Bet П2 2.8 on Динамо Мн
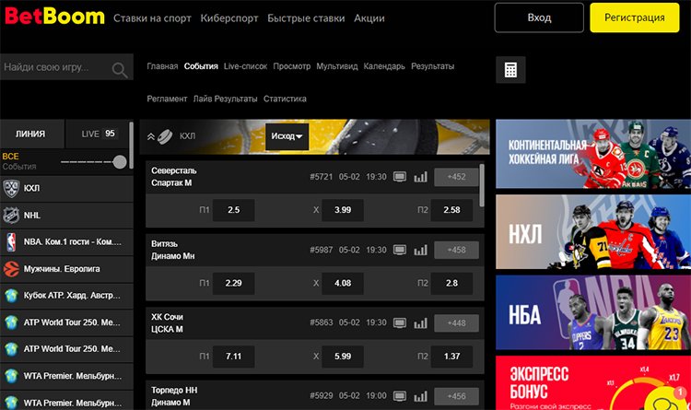Viewport: 691px width, 410px height. 451,284
